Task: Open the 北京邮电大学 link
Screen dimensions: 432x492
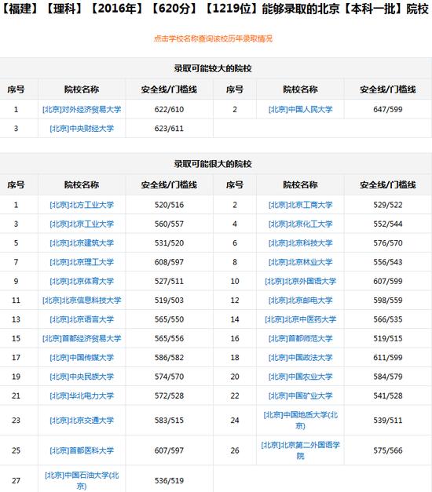Action: click(x=300, y=301)
